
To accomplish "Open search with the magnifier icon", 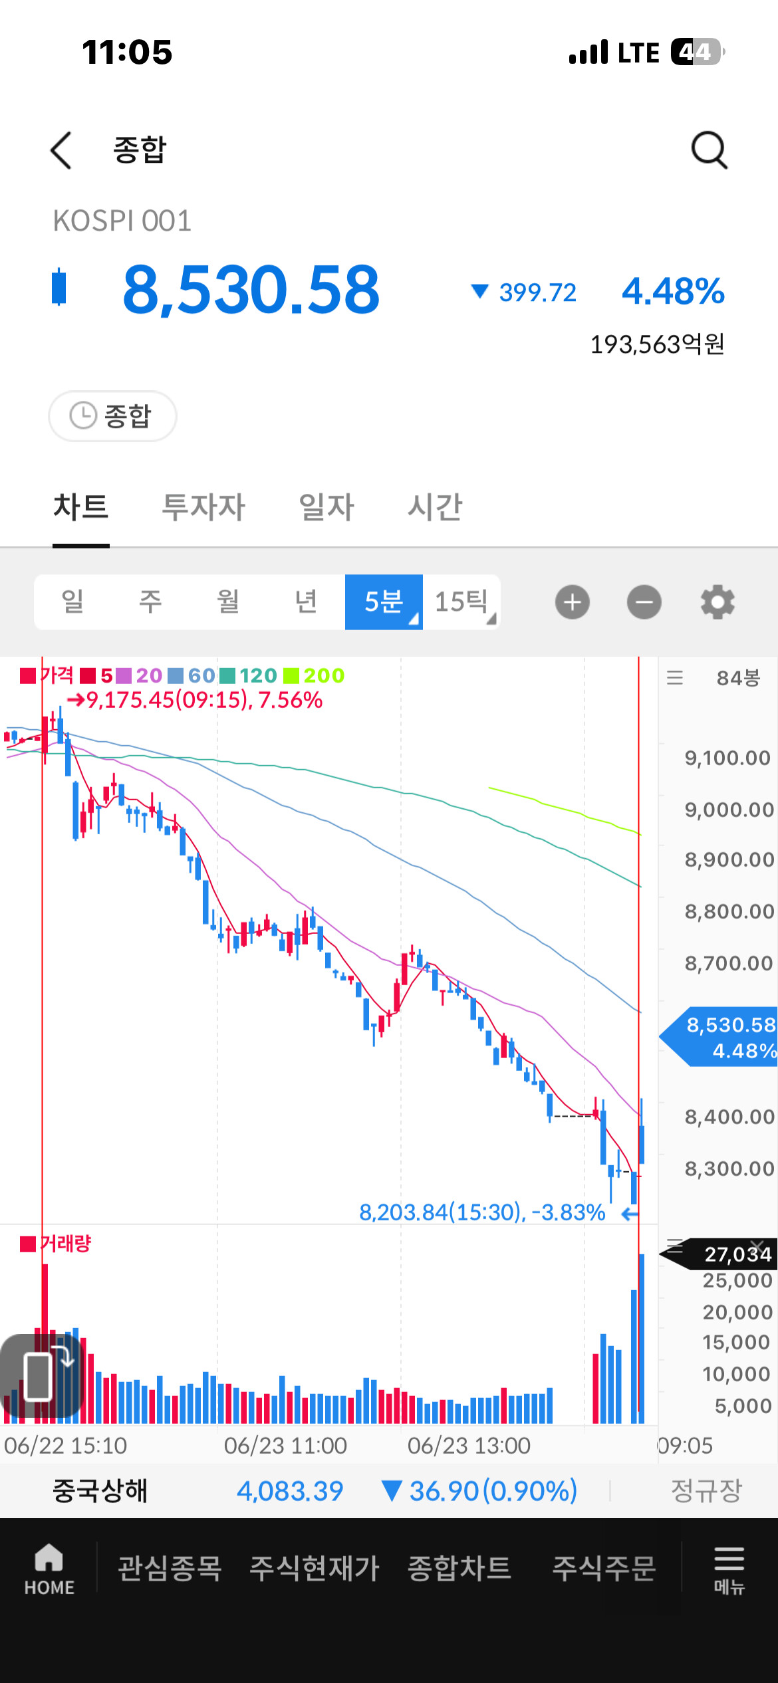I will pyautogui.click(x=710, y=150).
